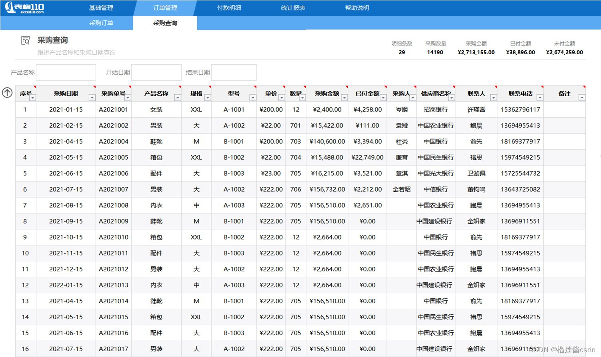The height and width of the screenshot is (357, 601).
Task: Click quantity cell 706
Action: (296, 189)
